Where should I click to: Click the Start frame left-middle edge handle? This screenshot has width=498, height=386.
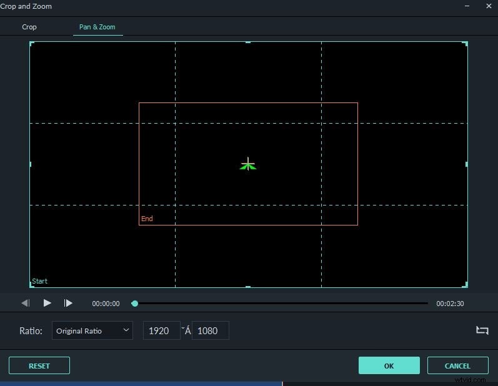[30, 164]
